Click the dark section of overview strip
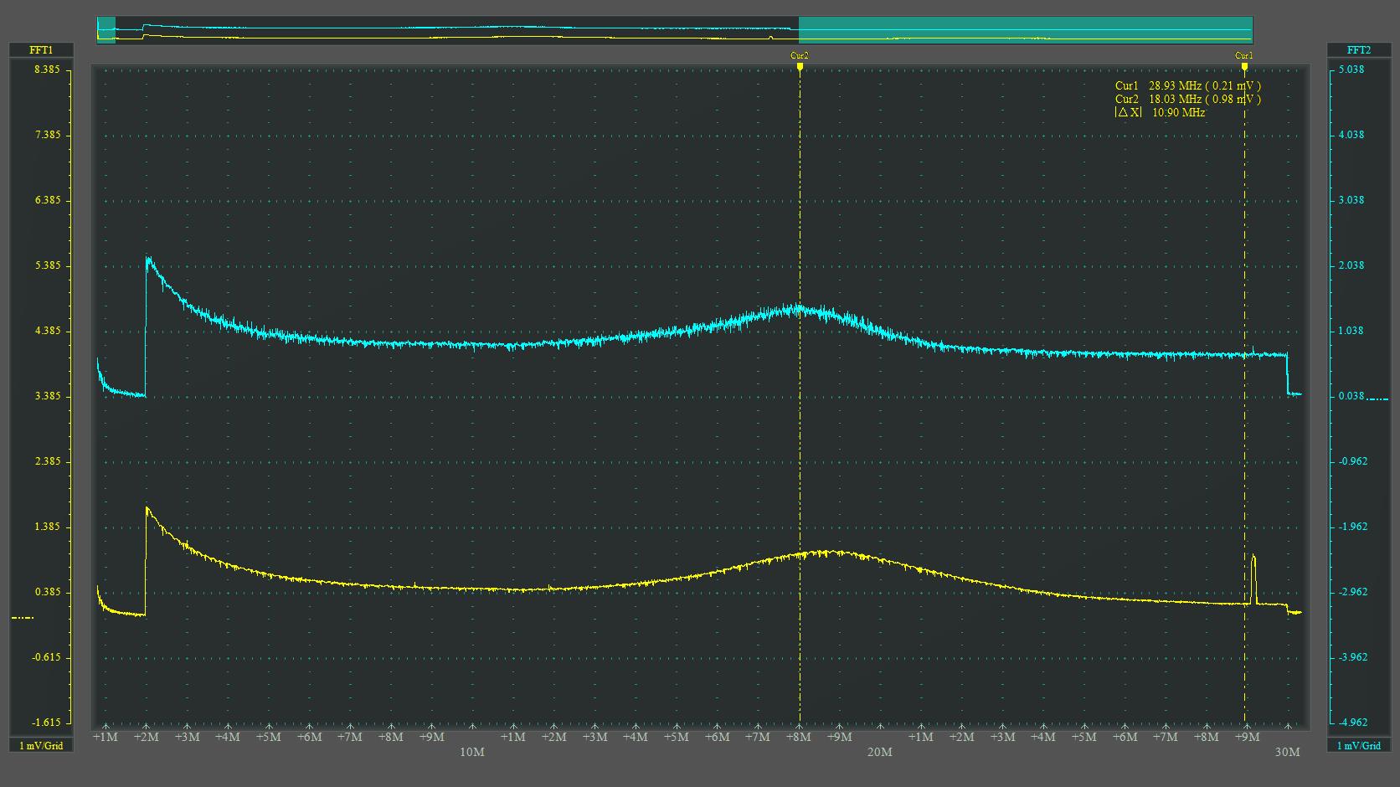 coord(457,29)
